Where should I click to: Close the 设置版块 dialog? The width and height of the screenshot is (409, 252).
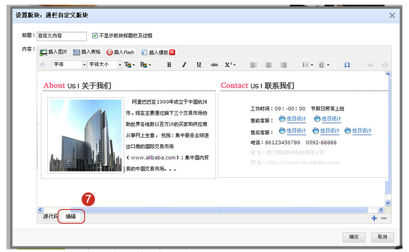(x=392, y=15)
